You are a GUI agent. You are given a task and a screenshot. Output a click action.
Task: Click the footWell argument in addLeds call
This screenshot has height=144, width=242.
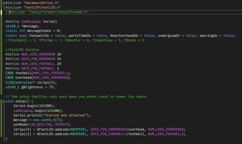click(x=136, y=134)
